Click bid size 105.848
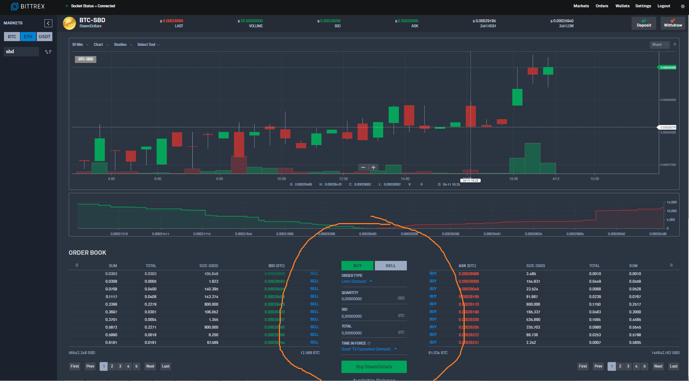This screenshot has width=689, height=381. click(211, 274)
